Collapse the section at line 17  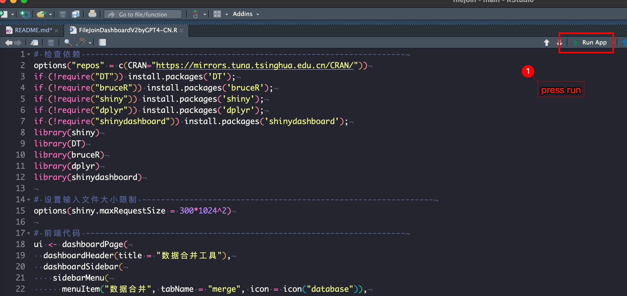click(29, 233)
